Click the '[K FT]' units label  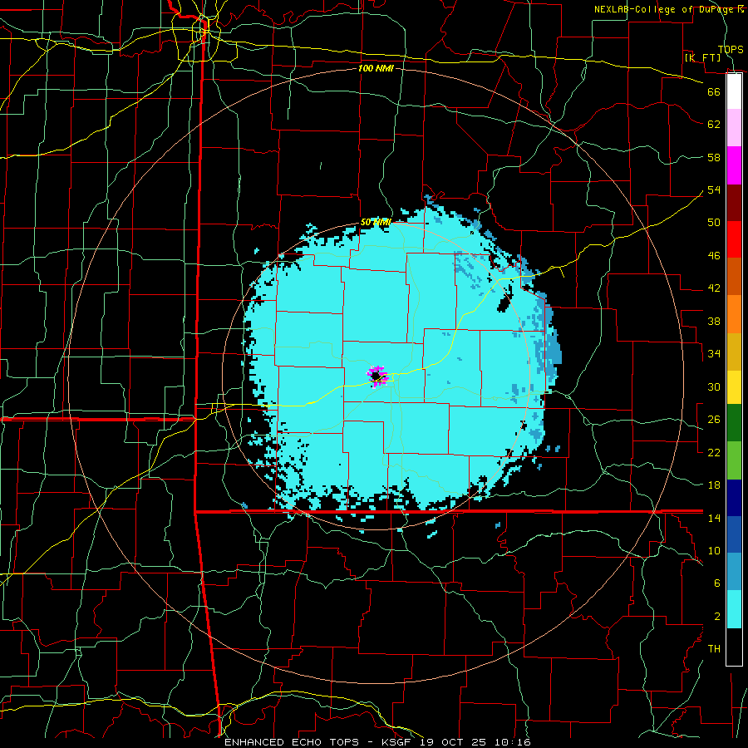[702, 57]
